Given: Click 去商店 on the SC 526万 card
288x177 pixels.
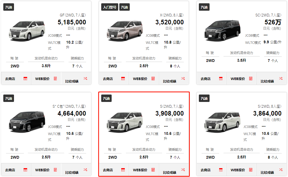Looking at the screenshot, I should pyautogui.click(x=205, y=79).
